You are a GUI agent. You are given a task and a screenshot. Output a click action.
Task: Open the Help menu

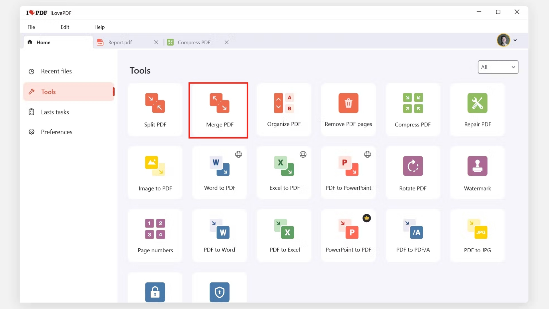[x=100, y=27]
